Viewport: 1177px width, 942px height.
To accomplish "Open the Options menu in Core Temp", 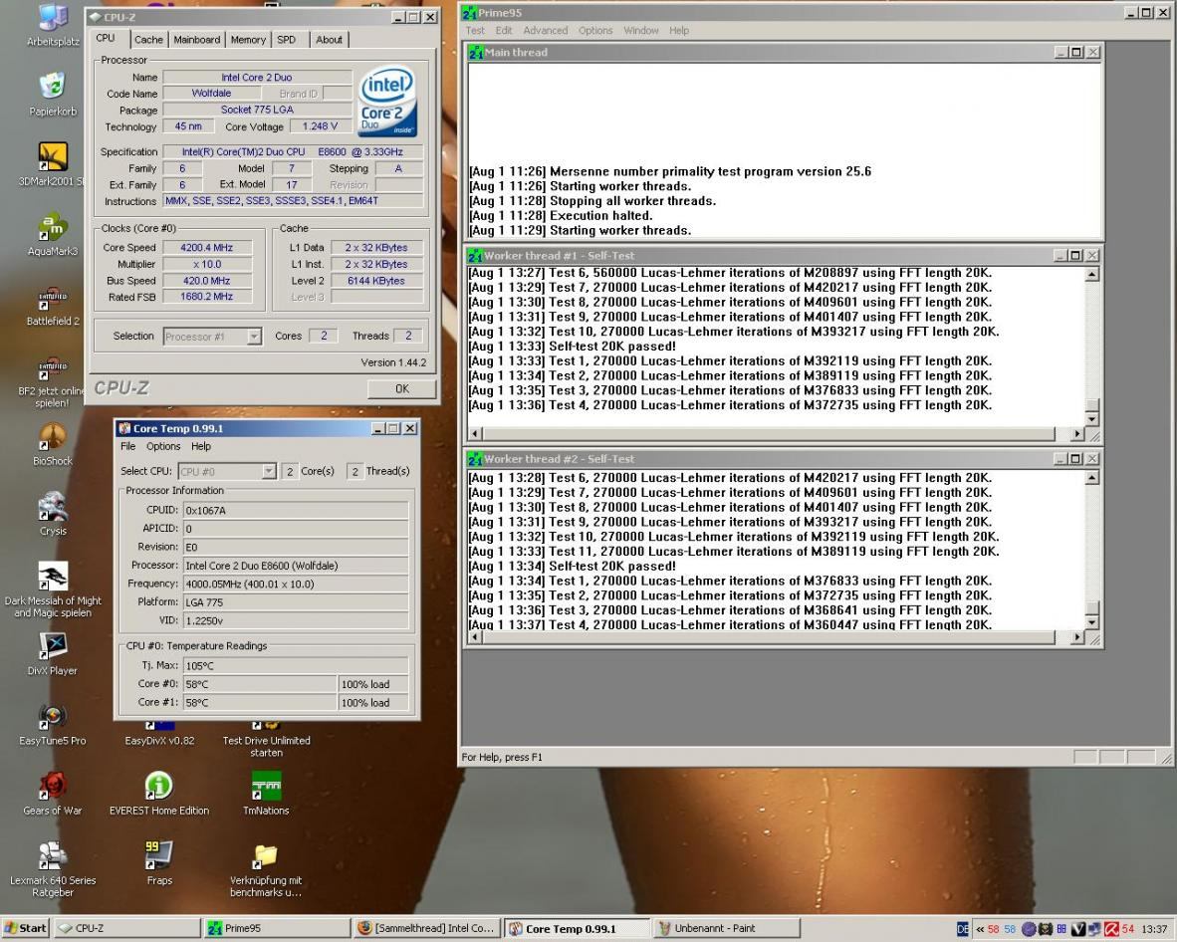I will click(163, 446).
